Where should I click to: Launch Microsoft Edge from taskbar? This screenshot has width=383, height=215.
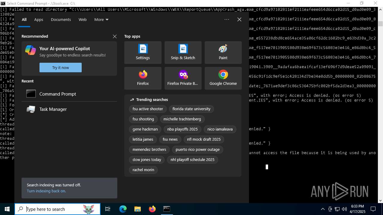pyautogui.click(x=123, y=209)
